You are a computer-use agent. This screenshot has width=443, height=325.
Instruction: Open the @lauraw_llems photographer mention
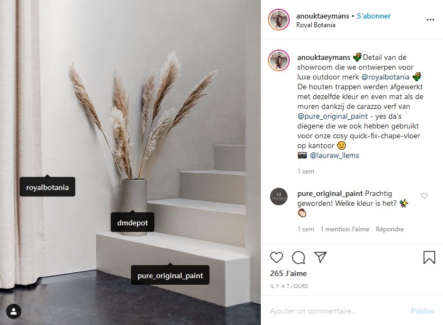click(x=334, y=155)
